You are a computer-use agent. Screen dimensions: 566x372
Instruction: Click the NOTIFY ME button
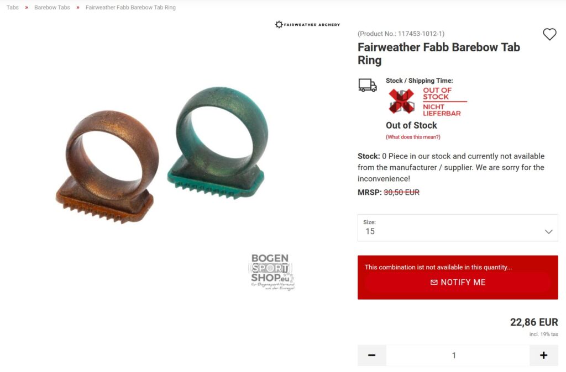pos(458,282)
